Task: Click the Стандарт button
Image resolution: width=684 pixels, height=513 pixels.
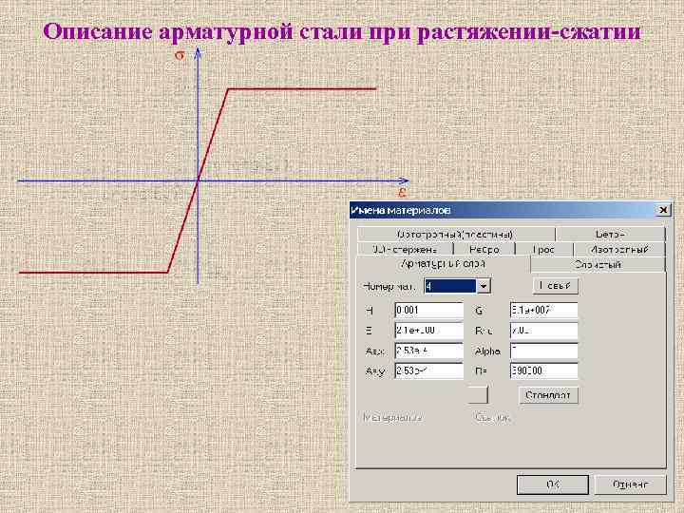Action: click(548, 395)
